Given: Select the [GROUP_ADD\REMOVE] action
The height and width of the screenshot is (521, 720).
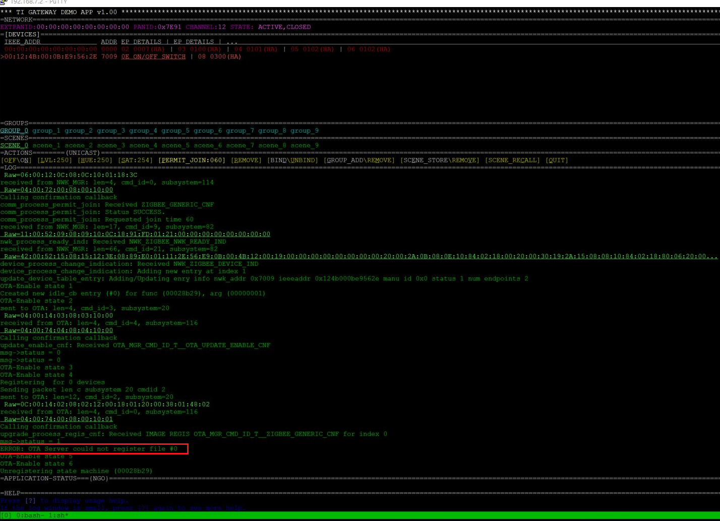Looking at the screenshot, I should (x=359, y=160).
